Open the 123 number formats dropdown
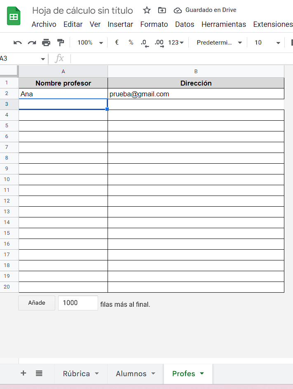Screen dimensions: 293x389 click(x=176, y=43)
